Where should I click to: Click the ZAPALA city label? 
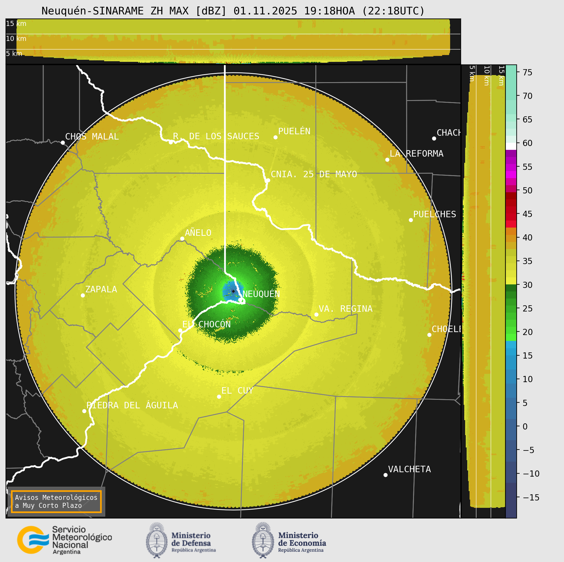[x=101, y=289]
